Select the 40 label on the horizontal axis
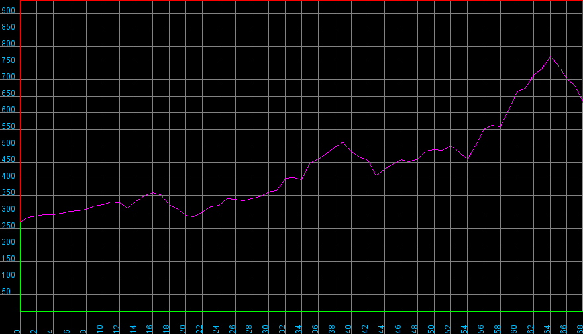Viewport: 583px width, 334px height. (348, 329)
